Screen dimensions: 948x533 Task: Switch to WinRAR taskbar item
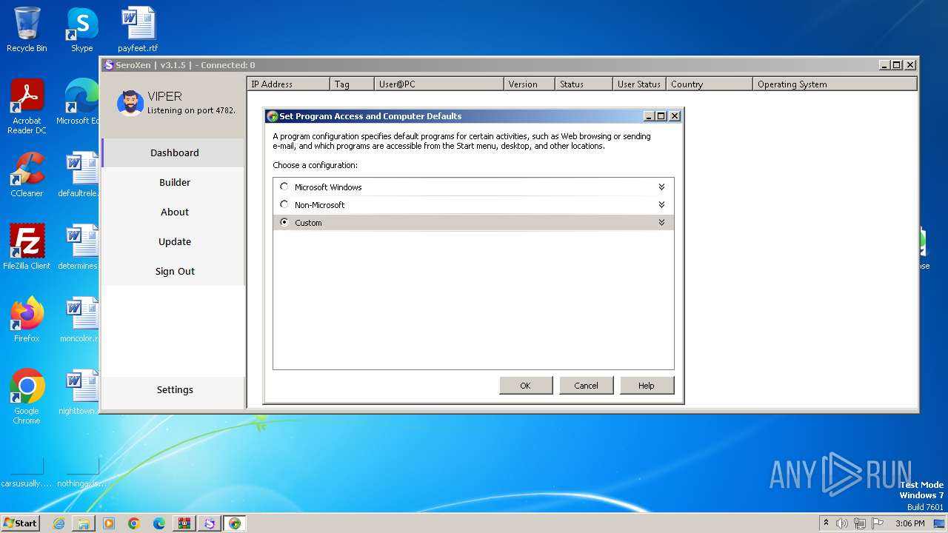[184, 523]
